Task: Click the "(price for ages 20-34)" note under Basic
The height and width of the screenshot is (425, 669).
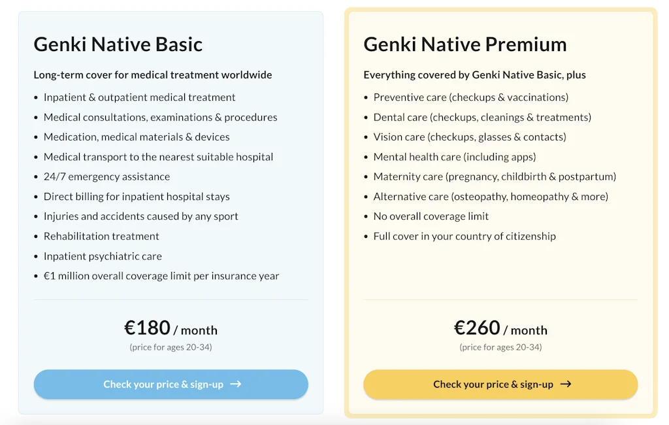Action: pos(171,347)
